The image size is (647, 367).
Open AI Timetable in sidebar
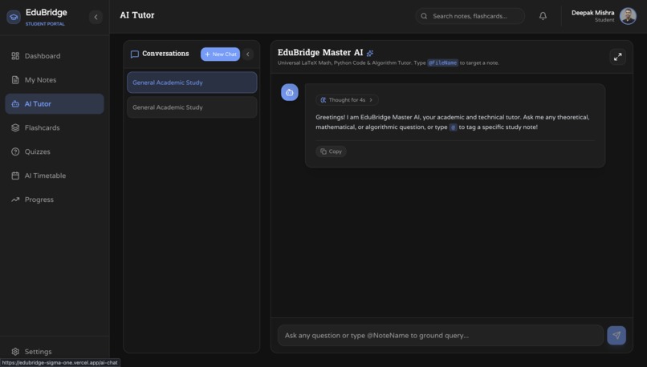55,175
